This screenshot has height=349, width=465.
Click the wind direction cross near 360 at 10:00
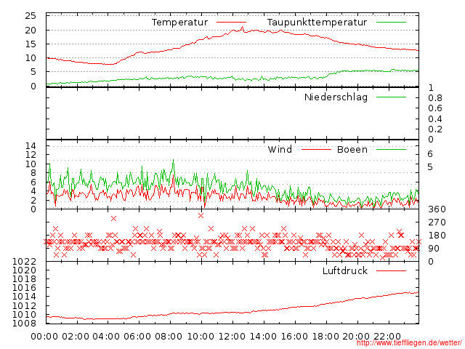(x=201, y=215)
